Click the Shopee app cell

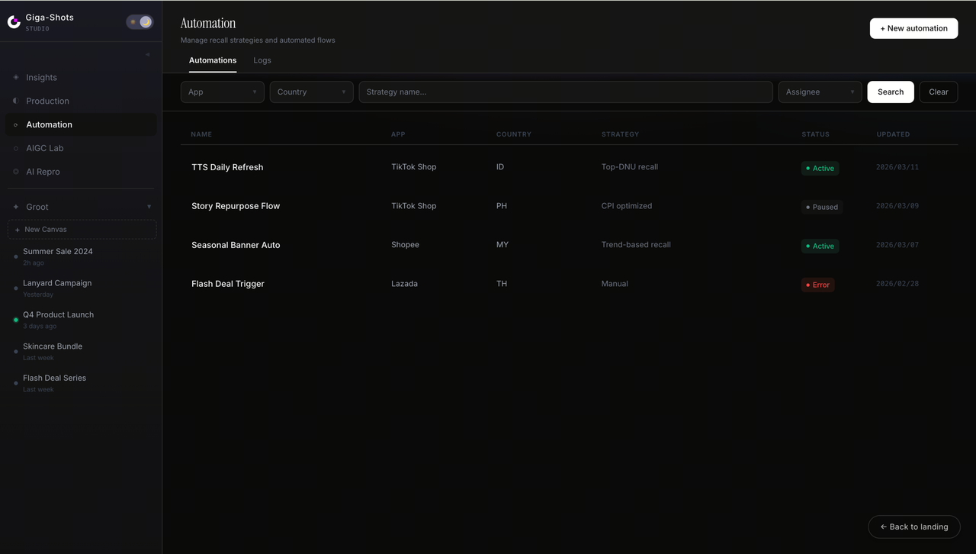[405, 244]
